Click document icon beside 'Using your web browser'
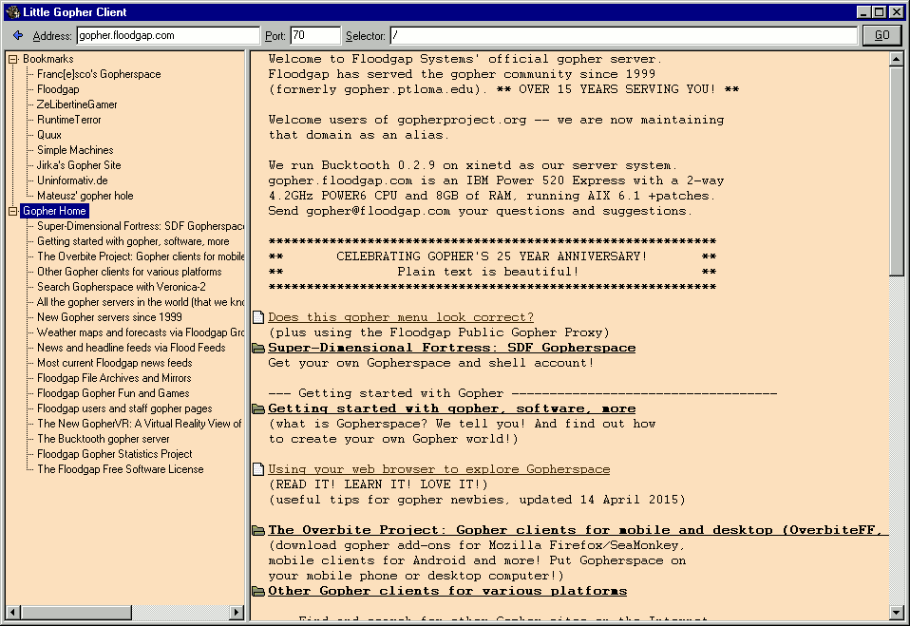 tap(258, 469)
